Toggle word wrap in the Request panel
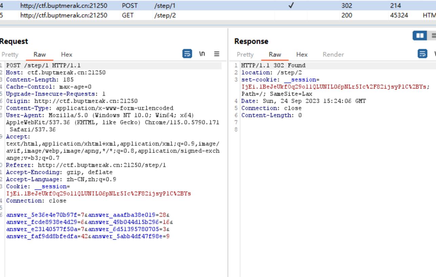 (187, 54)
